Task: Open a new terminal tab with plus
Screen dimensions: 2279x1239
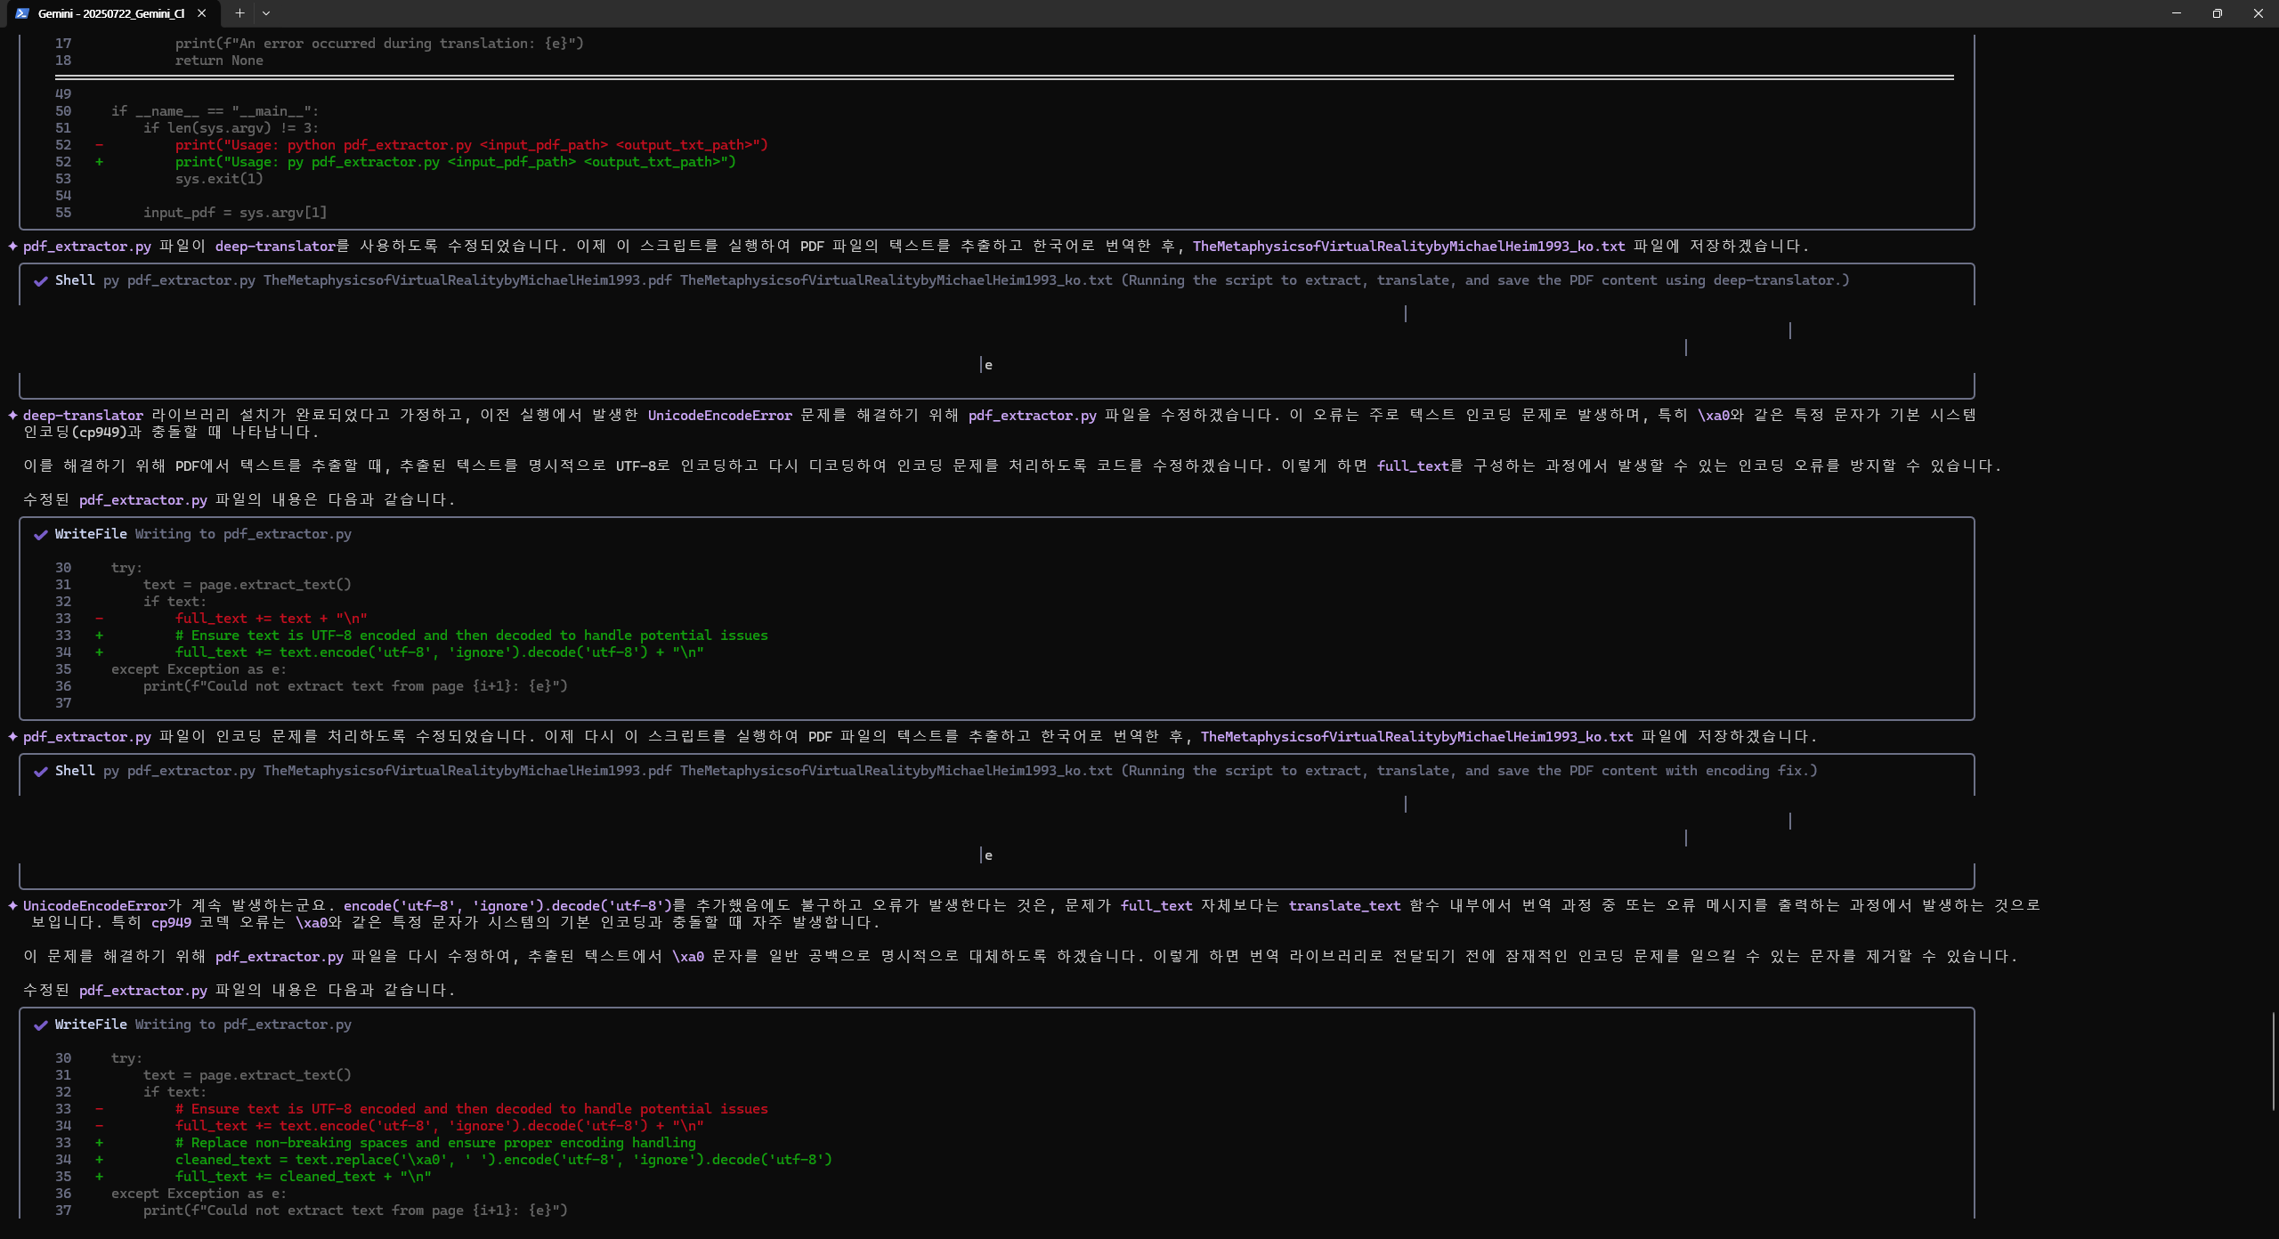Action: 239,13
